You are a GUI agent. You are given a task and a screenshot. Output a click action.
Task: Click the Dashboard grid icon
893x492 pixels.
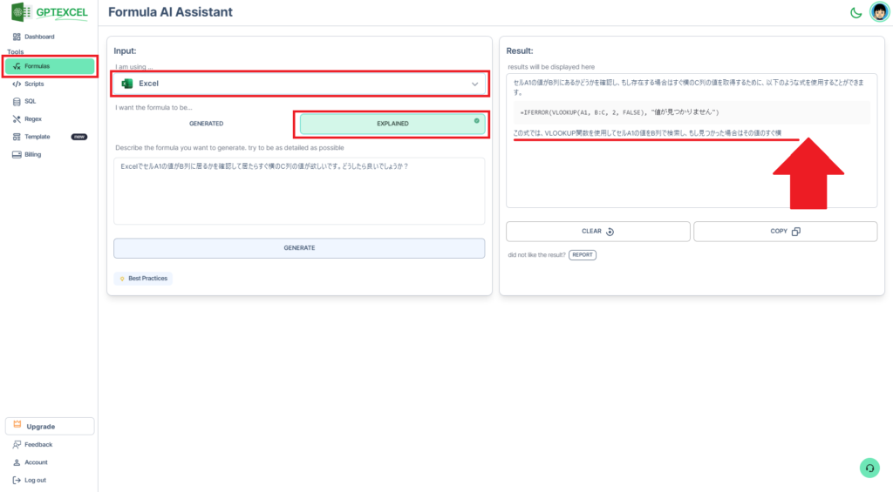[x=17, y=37]
